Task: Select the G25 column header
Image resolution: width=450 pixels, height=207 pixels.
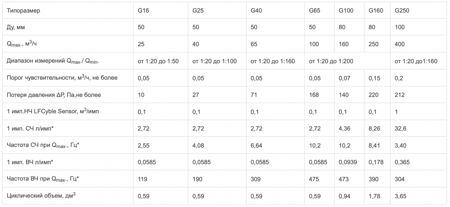Action: point(198,10)
